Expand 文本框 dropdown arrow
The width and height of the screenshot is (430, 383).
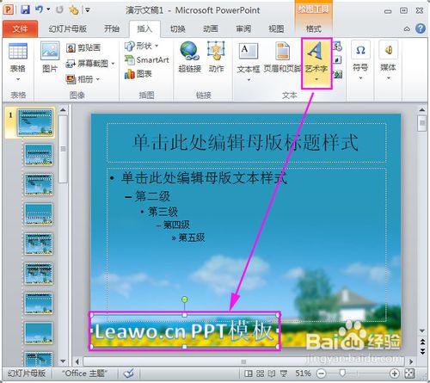(249, 80)
